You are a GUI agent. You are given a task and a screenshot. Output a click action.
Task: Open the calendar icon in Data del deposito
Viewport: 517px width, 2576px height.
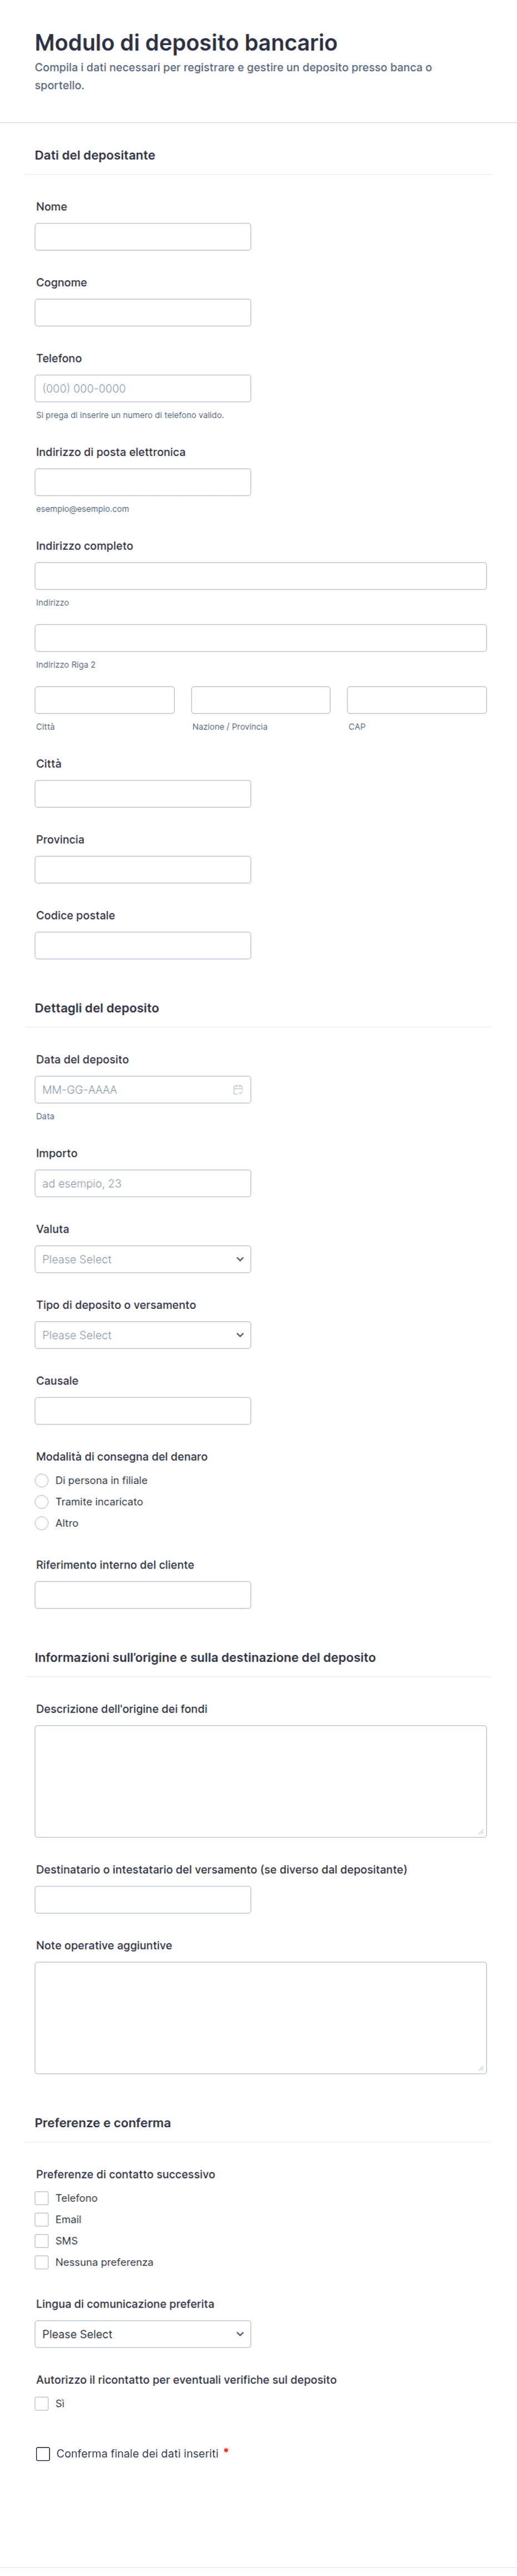tap(238, 1089)
